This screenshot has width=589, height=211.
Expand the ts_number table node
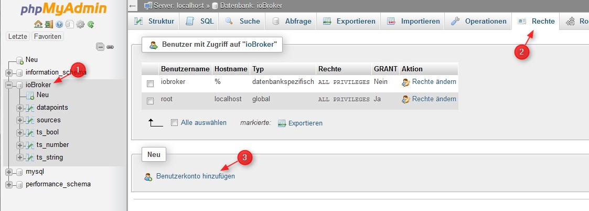(x=20, y=145)
